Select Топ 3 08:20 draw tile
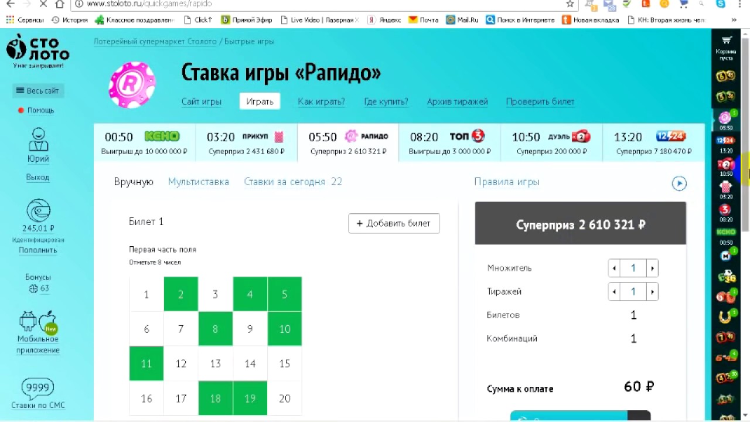Viewport: 750px width, 422px height. pyautogui.click(x=449, y=142)
